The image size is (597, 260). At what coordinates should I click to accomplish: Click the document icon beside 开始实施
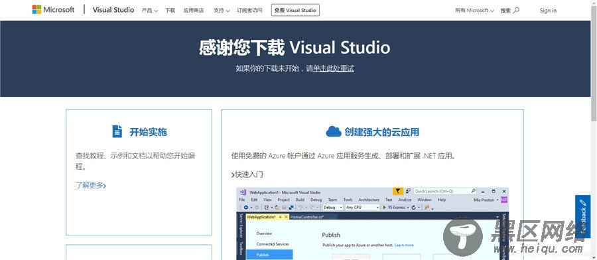(117, 131)
